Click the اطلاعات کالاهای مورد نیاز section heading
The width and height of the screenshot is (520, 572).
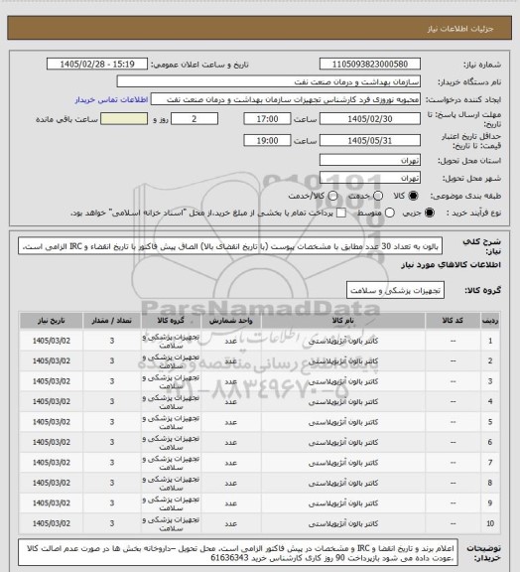451,265
